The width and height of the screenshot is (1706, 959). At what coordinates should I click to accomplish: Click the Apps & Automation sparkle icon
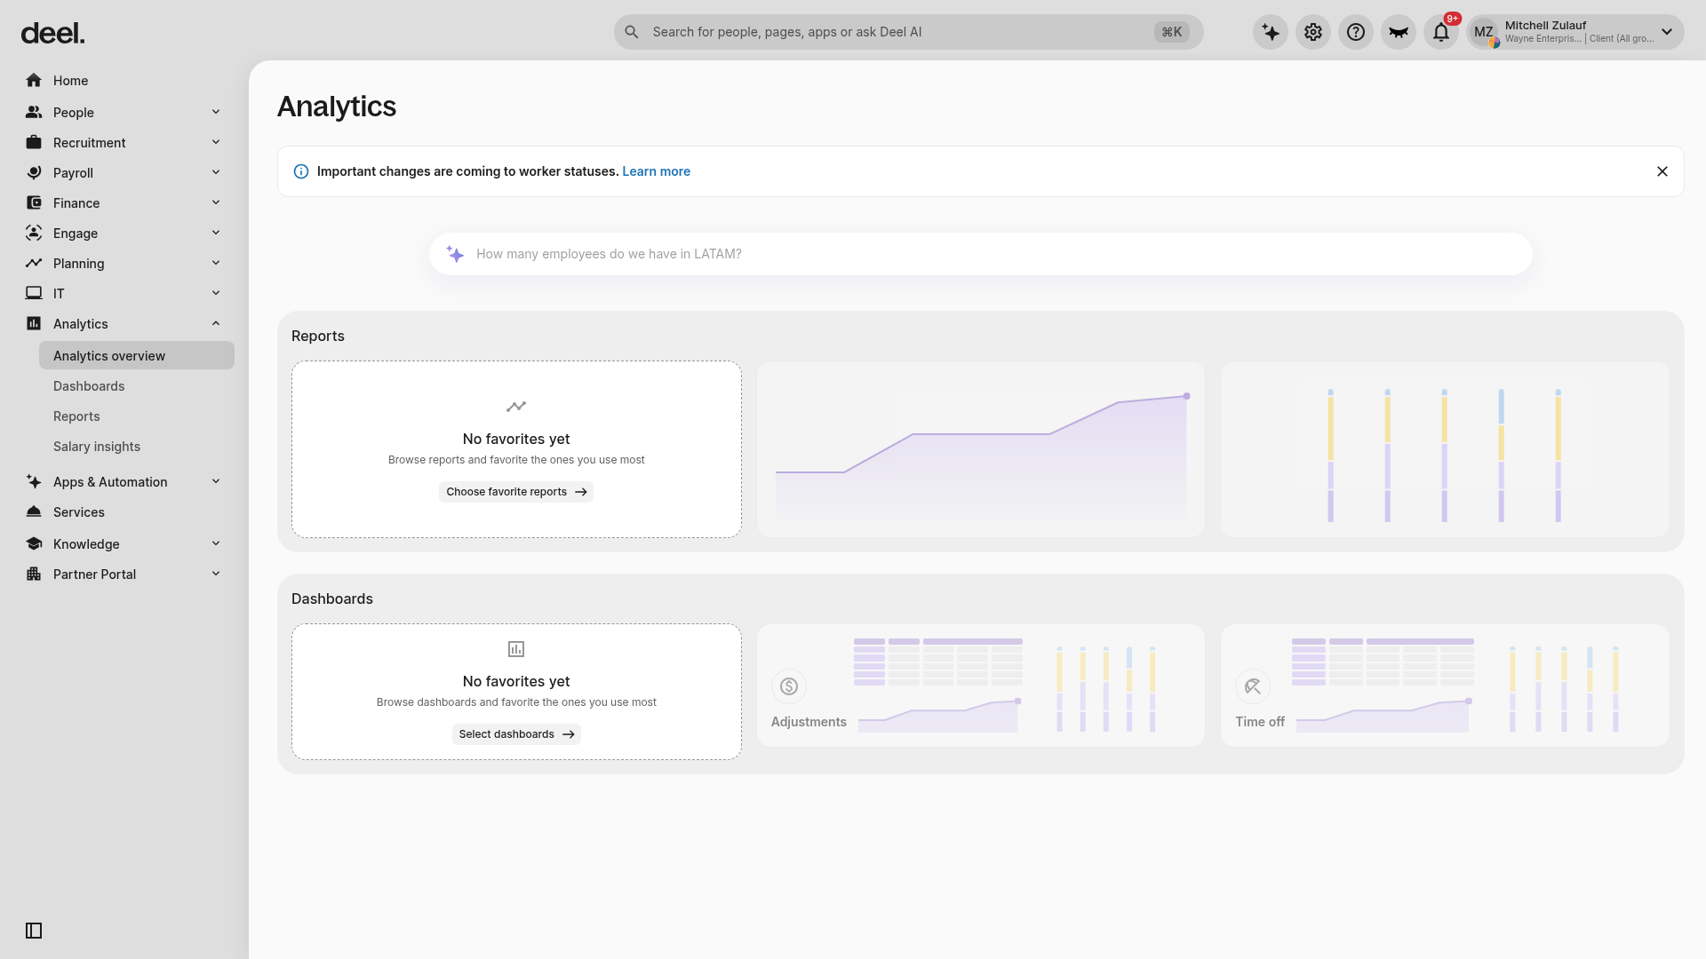[34, 482]
